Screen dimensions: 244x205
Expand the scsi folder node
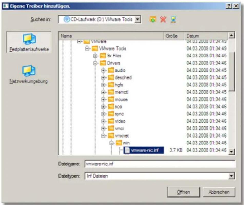(103, 107)
